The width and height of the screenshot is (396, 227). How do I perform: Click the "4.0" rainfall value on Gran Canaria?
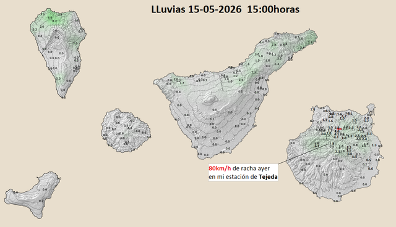point(337,131)
